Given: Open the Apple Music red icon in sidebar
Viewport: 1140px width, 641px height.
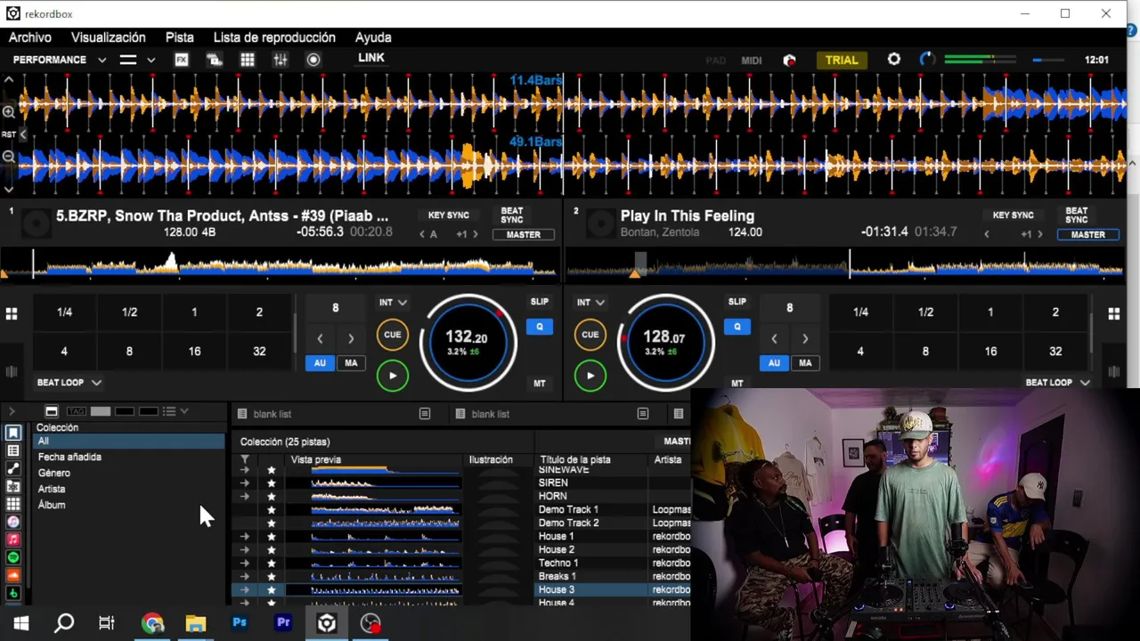Looking at the screenshot, I should 13,540.
